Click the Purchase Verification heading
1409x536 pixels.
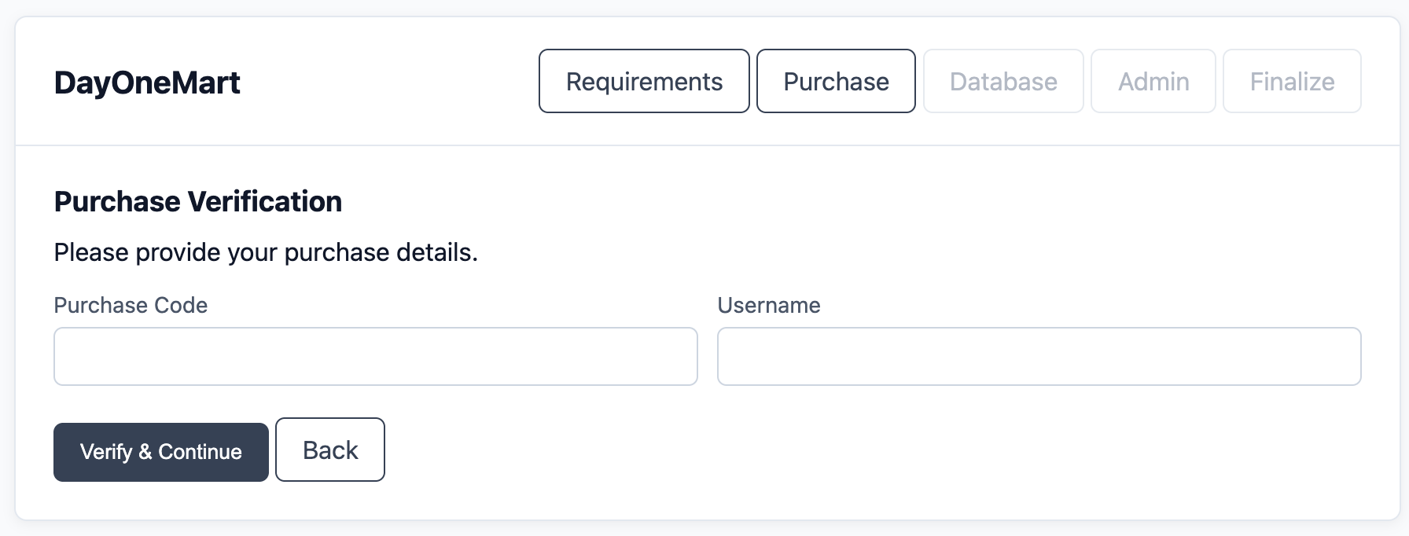197,201
